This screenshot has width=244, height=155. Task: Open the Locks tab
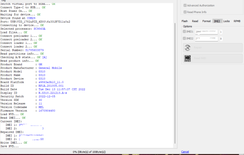coord(227,21)
